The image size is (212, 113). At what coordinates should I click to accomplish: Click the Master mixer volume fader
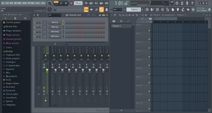click(x=47, y=70)
